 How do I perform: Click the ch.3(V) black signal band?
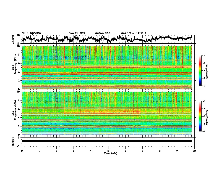coord(107,141)
